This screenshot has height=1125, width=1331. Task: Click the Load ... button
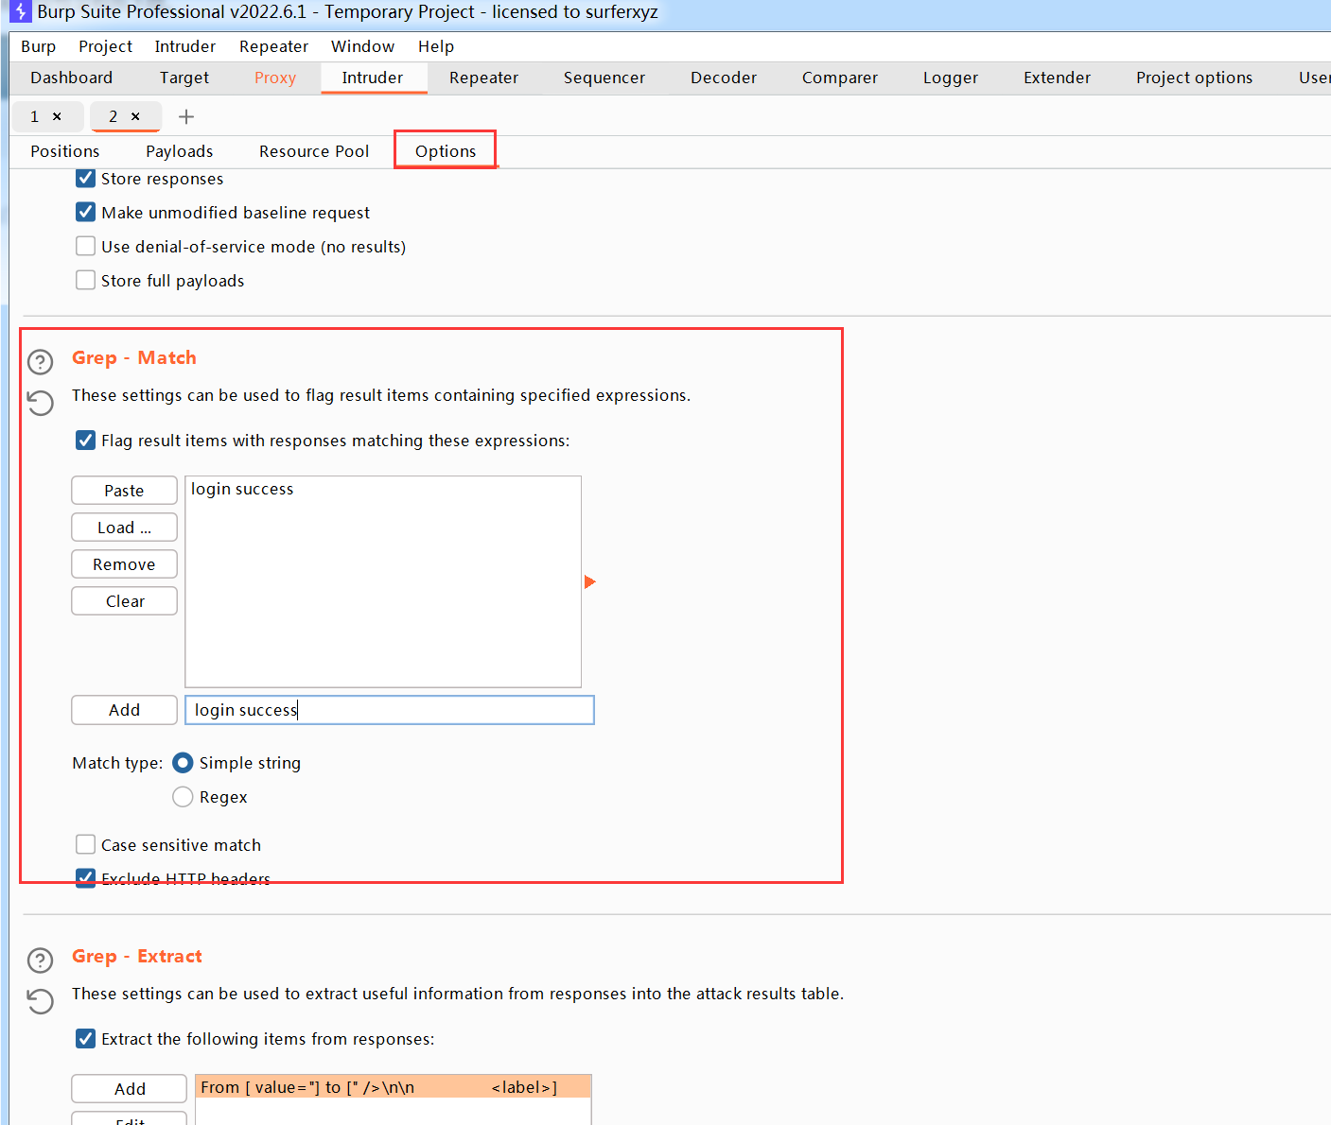pos(124,528)
